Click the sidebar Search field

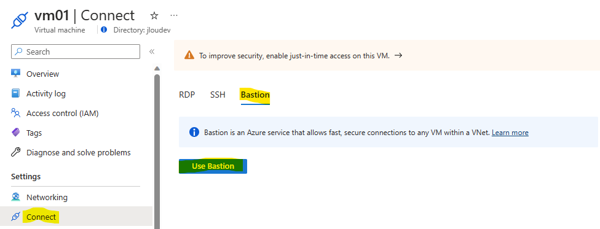(76, 52)
